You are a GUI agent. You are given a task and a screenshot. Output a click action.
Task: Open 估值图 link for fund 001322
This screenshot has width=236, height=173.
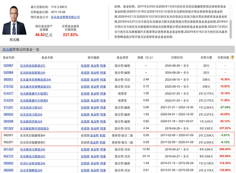85,128
